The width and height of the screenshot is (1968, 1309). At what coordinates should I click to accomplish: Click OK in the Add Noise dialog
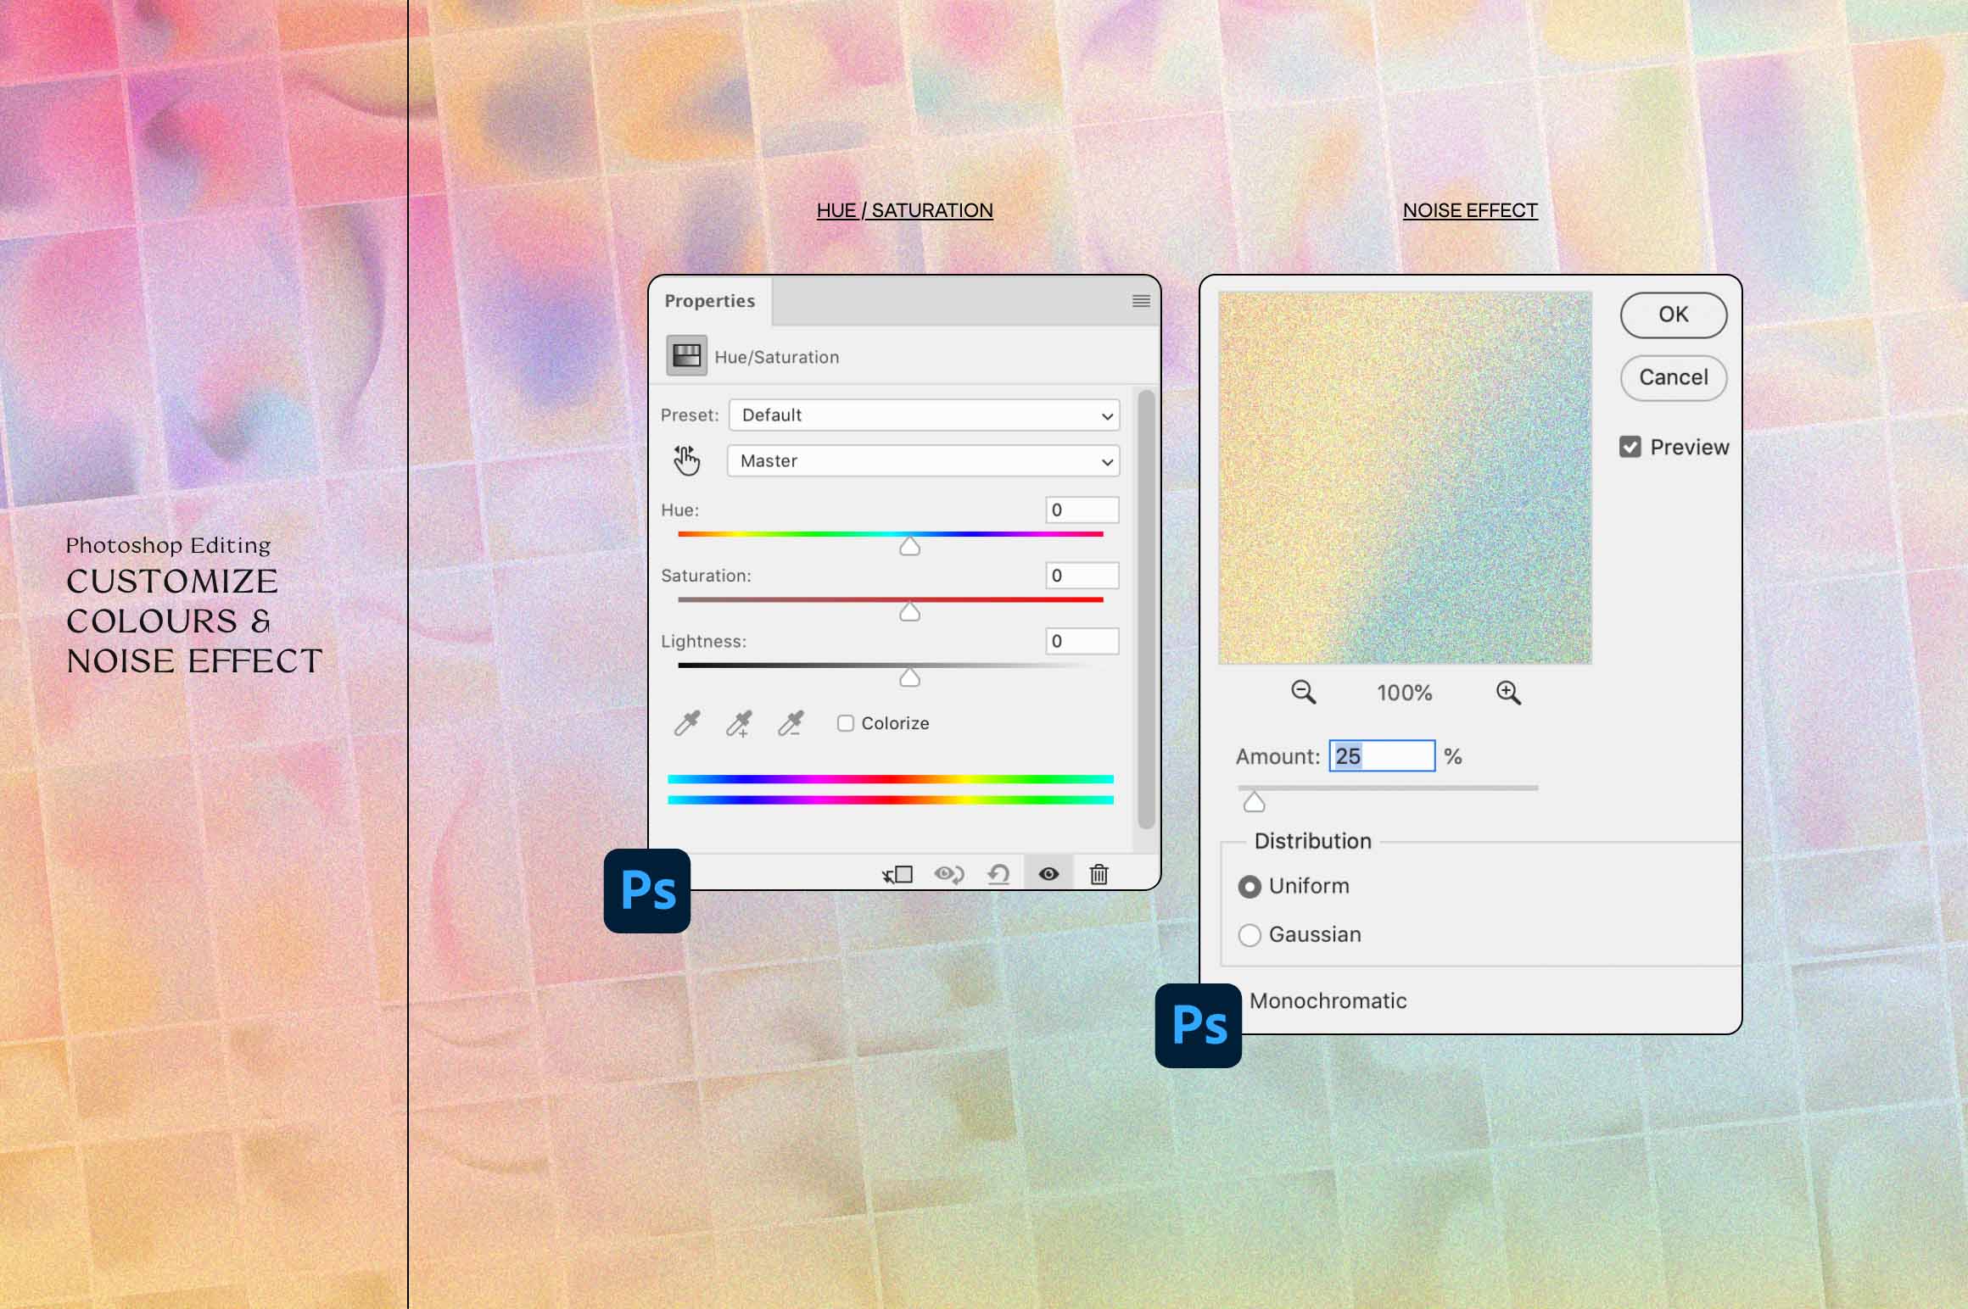click(x=1672, y=315)
